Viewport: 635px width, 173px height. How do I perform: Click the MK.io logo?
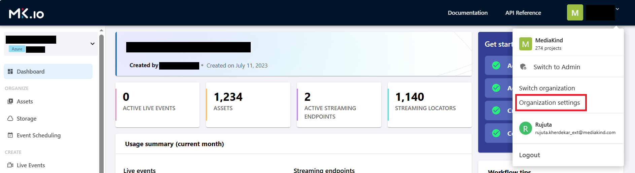(26, 13)
